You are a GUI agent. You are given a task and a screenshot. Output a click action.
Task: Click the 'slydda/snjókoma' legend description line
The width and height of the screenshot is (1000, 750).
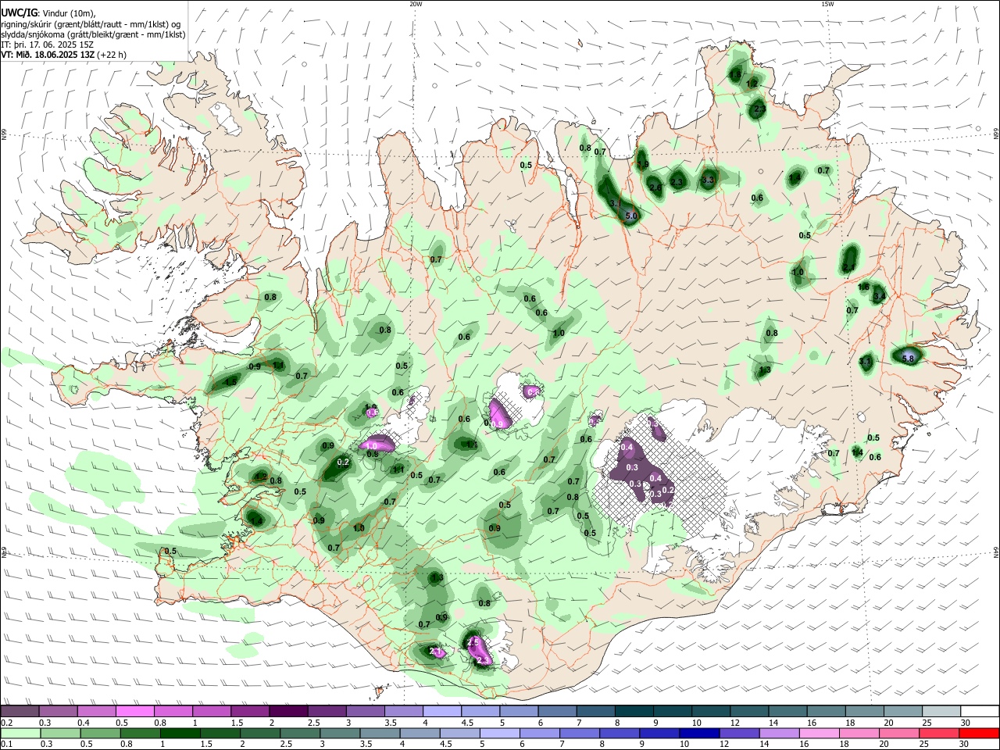pyautogui.click(x=93, y=34)
